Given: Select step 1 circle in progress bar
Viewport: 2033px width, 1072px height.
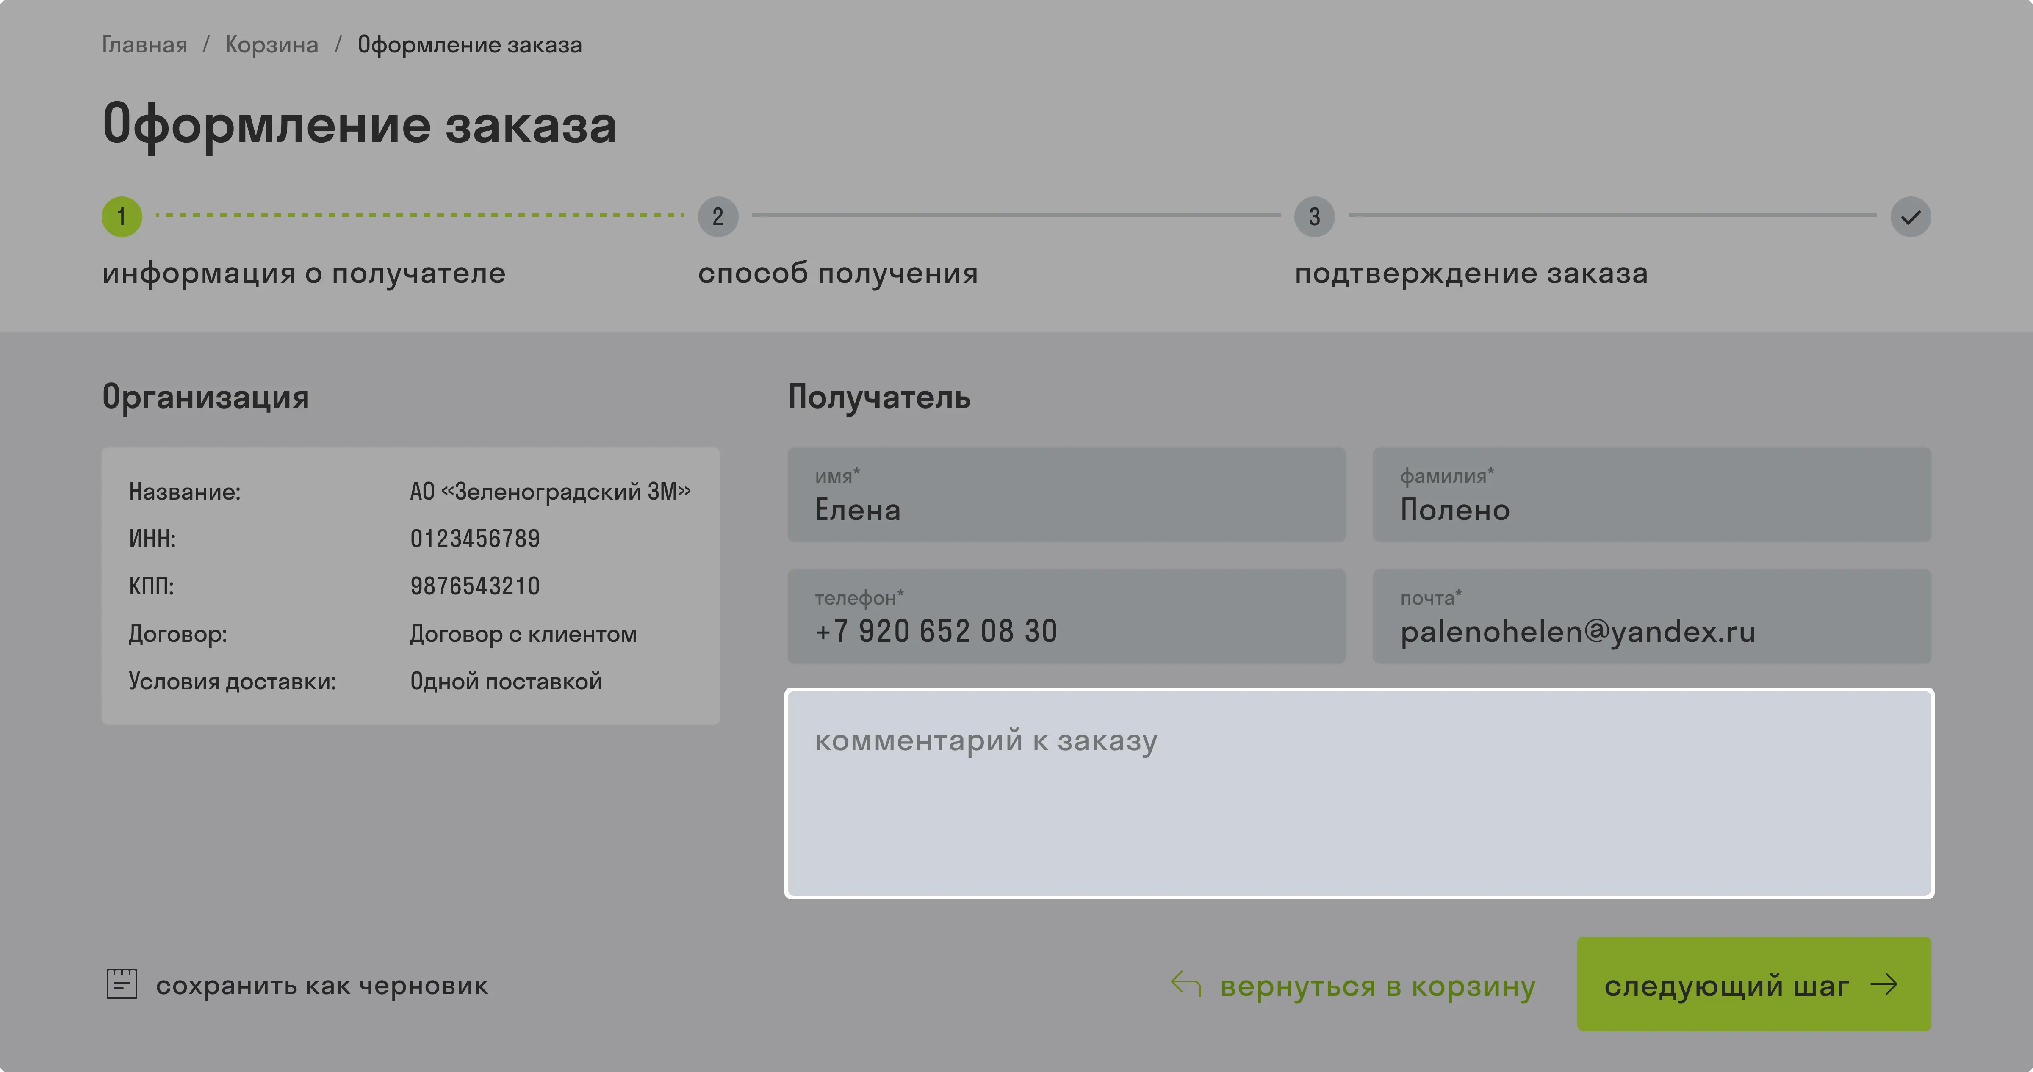Looking at the screenshot, I should [122, 216].
